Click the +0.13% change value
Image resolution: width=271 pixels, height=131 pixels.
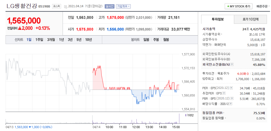(x=43, y=28)
